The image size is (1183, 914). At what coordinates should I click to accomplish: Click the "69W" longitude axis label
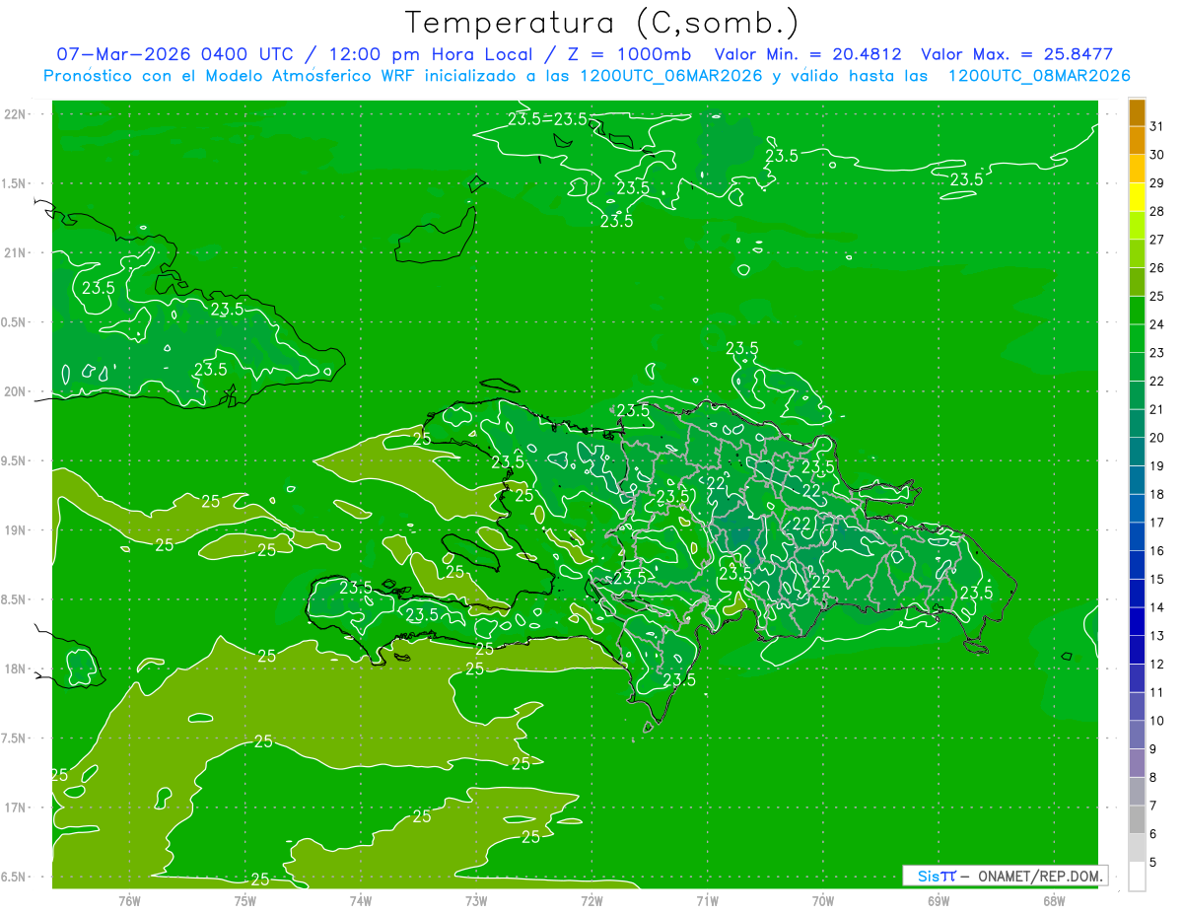click(x=939, y=900)
